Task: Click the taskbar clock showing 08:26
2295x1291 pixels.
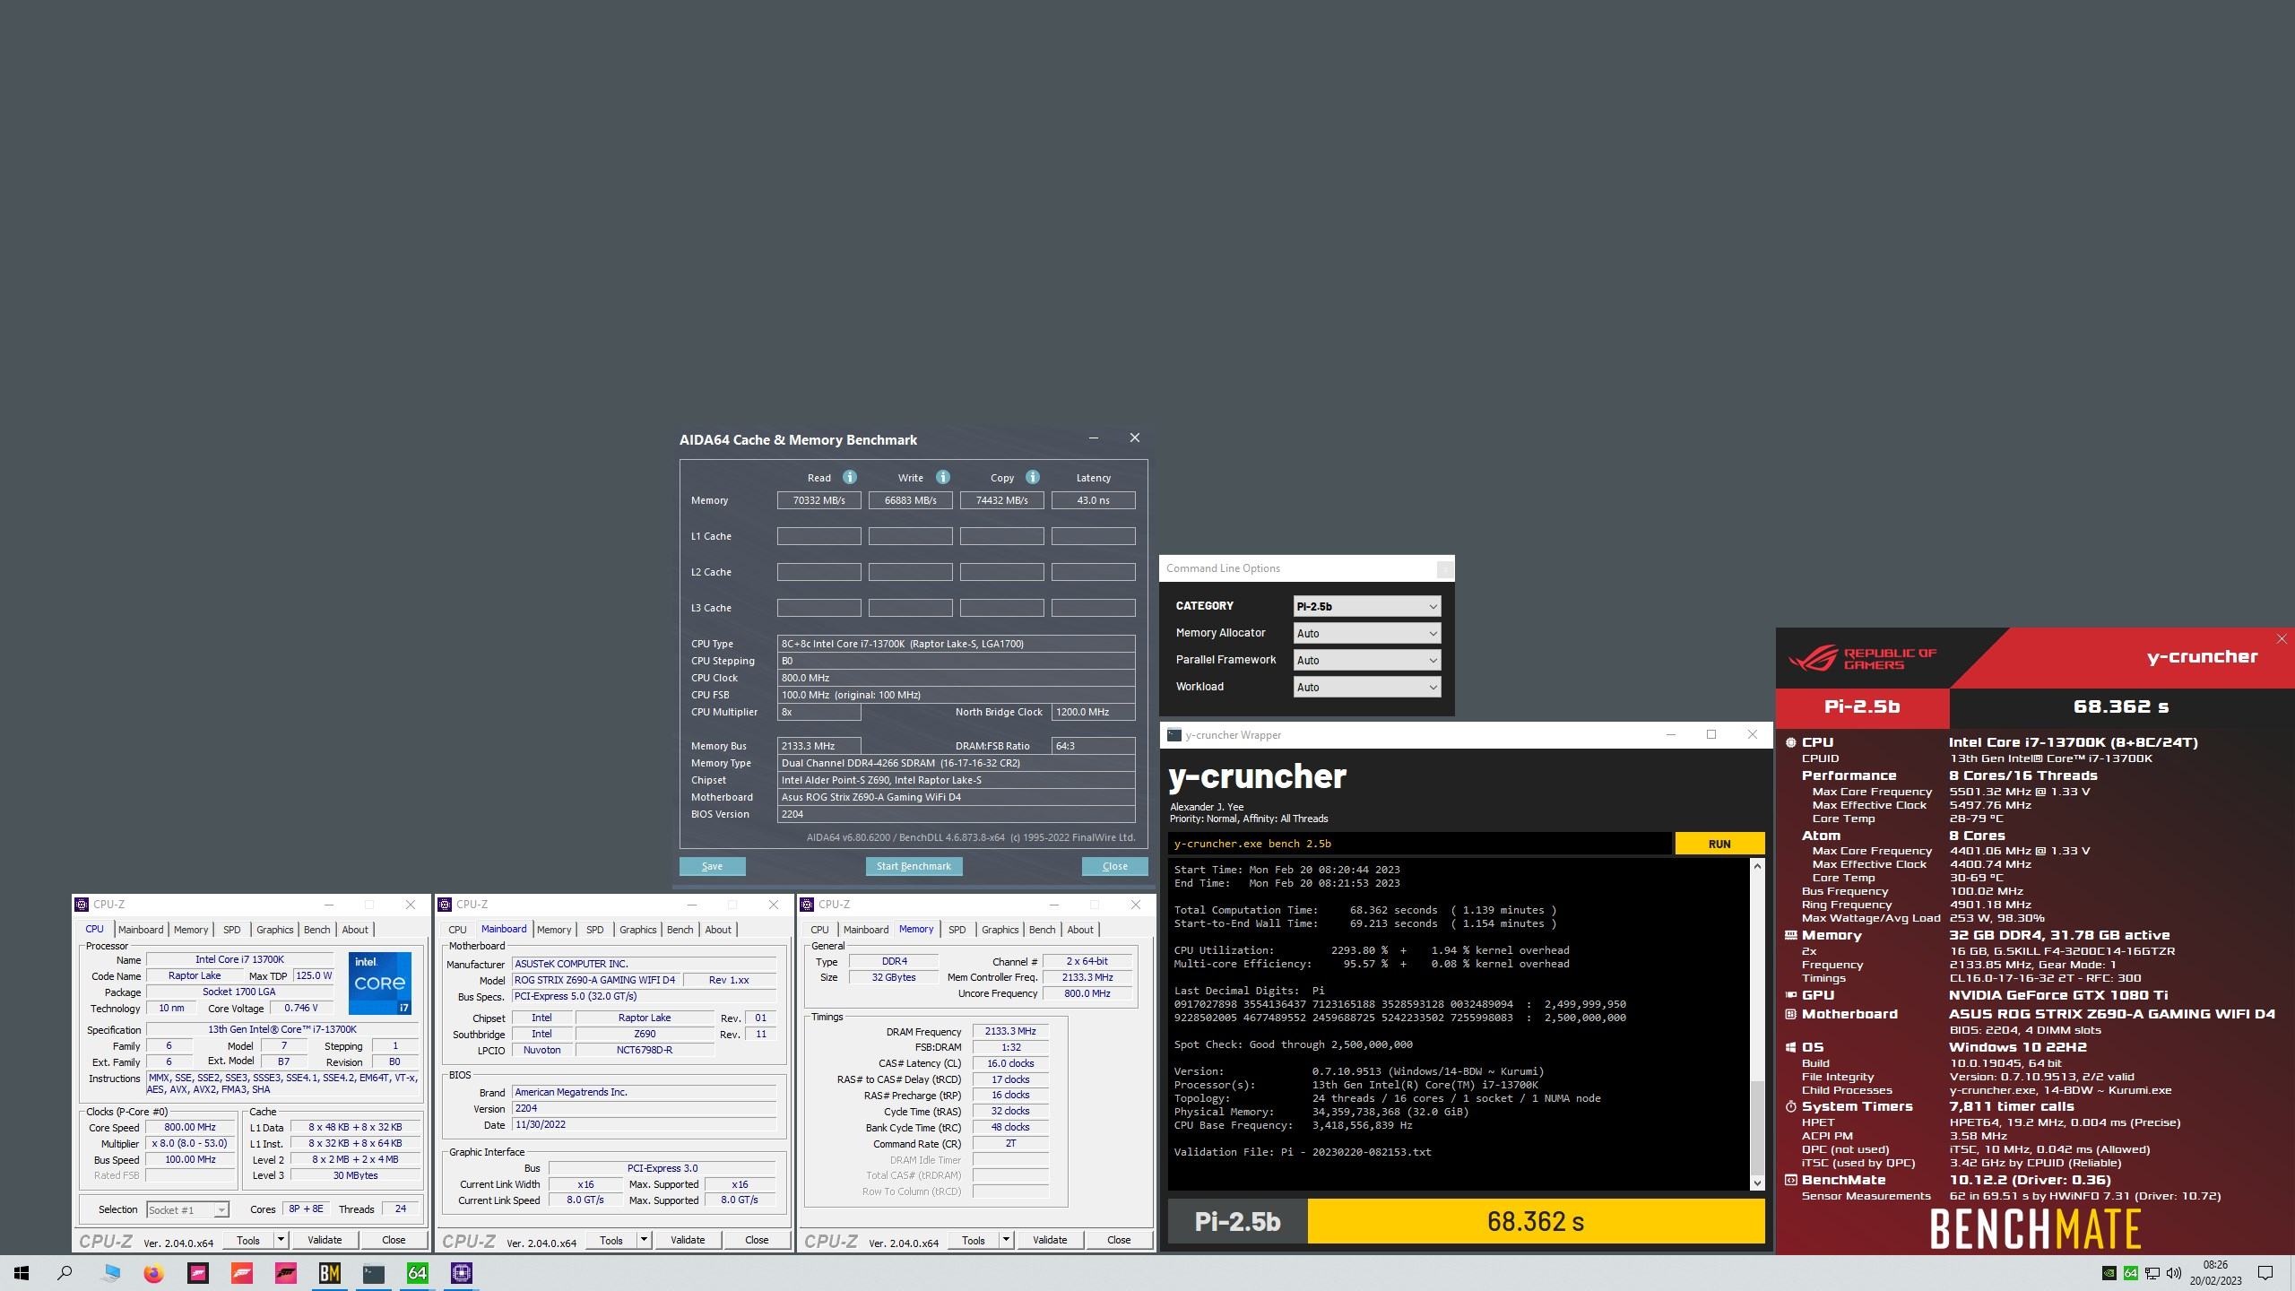Action: coord(2215,1265)
